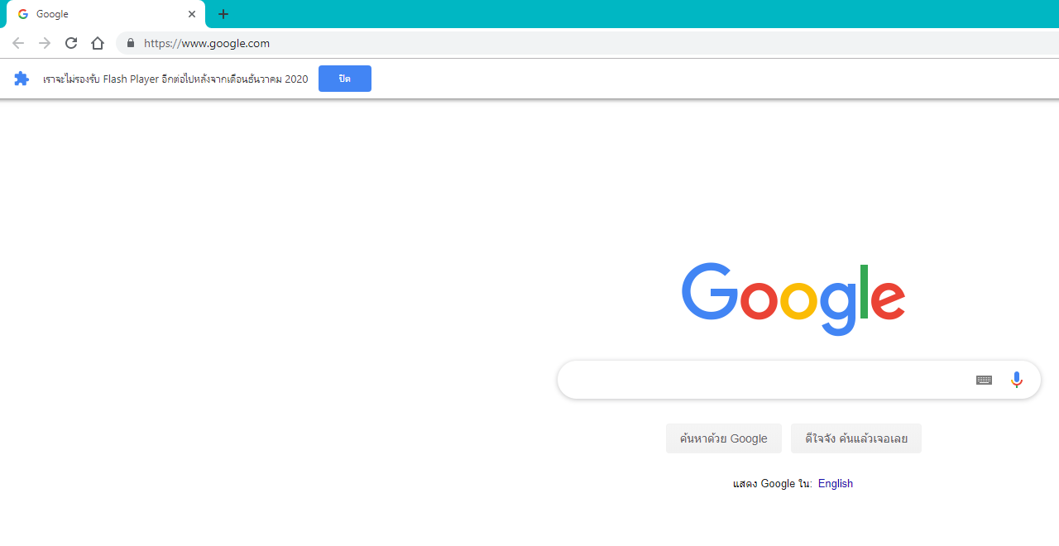Click the ค้นหาด้วย Google button

click(724, 438)
